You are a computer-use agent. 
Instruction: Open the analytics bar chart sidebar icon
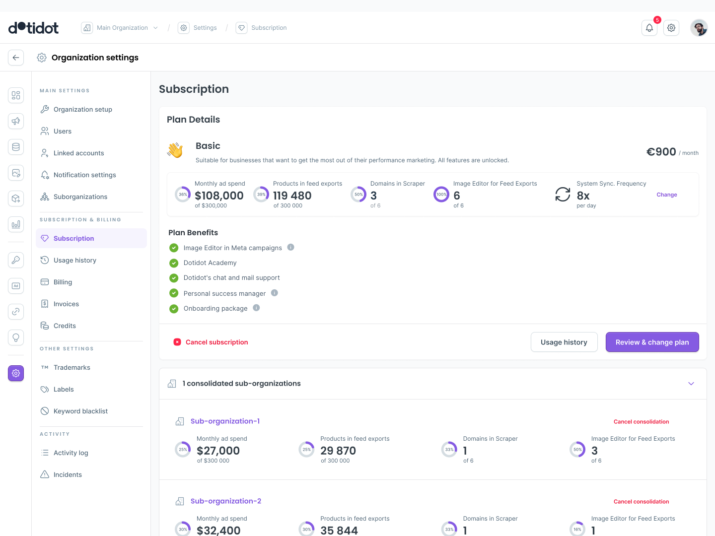16,224
